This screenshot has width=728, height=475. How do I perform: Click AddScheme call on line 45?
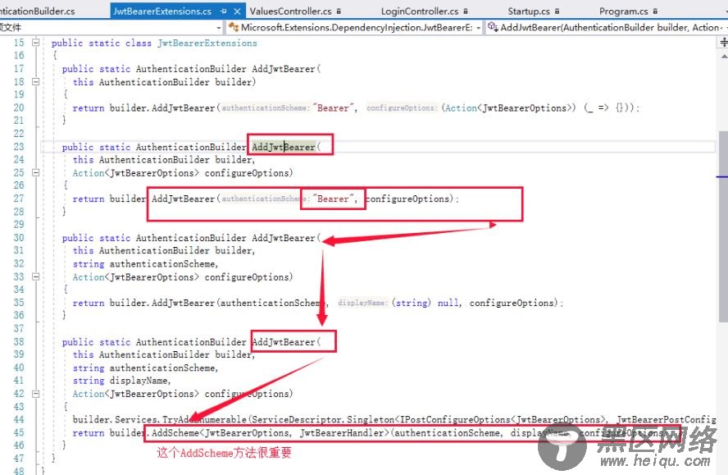pyautogui.click(x=175, y=433)
